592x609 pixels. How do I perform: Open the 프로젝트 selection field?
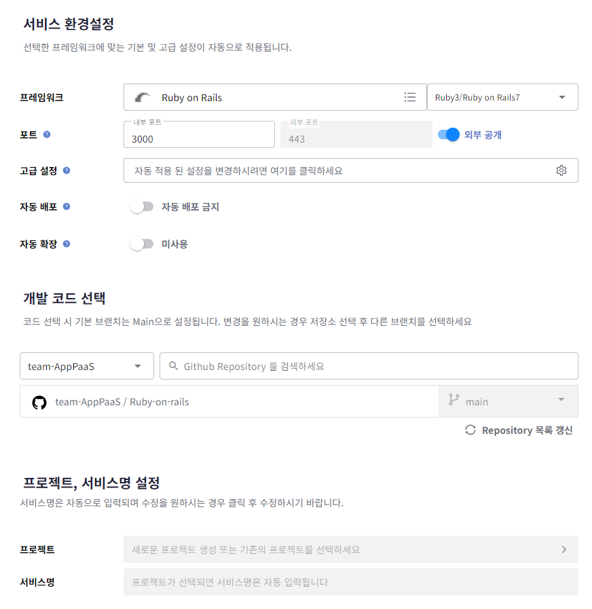[x=350, y=549]
